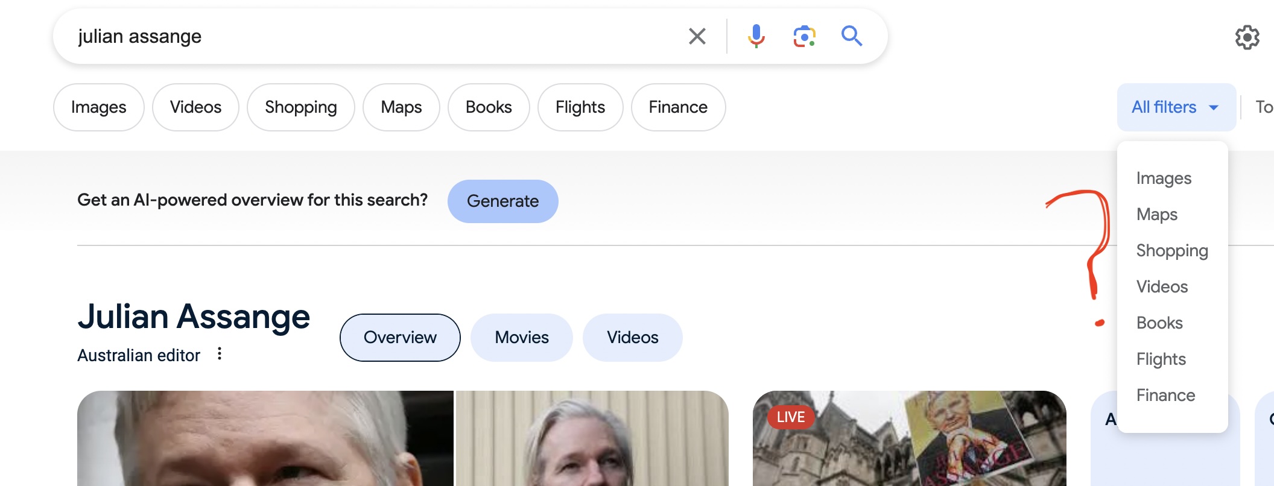Click the blue search magnifier icon
Image resolution: width=1274 pixels, height=486 pixels.
[x=852, y=37]
